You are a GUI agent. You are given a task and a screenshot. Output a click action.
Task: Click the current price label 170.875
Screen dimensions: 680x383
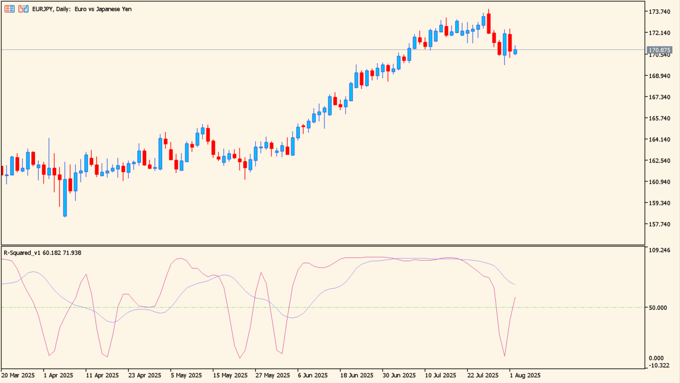(659, 50)
